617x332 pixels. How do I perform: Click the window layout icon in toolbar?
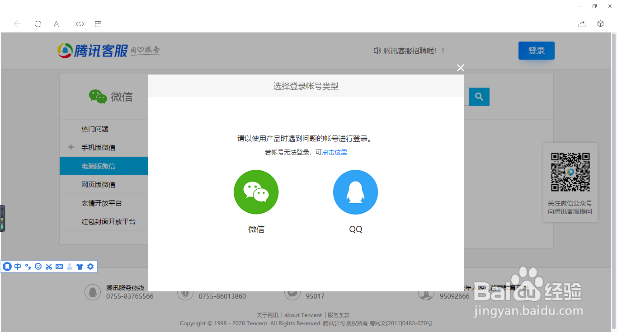tap(98, 24)
